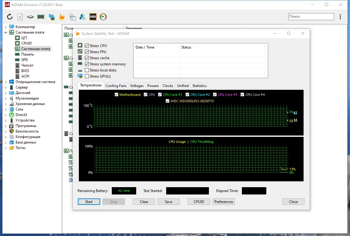The height and width of the screenshot is (236, 350).
Task: Select BIOS tree item
Action: (25, 71)
